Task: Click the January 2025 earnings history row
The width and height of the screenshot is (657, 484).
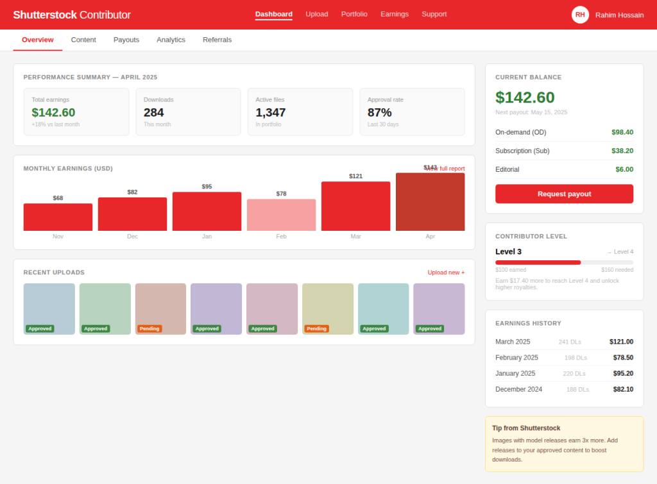Action: (564, 374)
